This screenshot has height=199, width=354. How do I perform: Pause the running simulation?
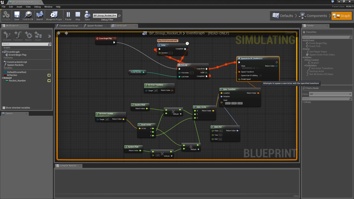click(68, 15)
